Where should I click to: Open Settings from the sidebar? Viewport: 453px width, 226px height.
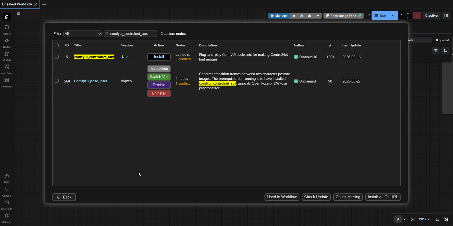click(x=7, y=218)
